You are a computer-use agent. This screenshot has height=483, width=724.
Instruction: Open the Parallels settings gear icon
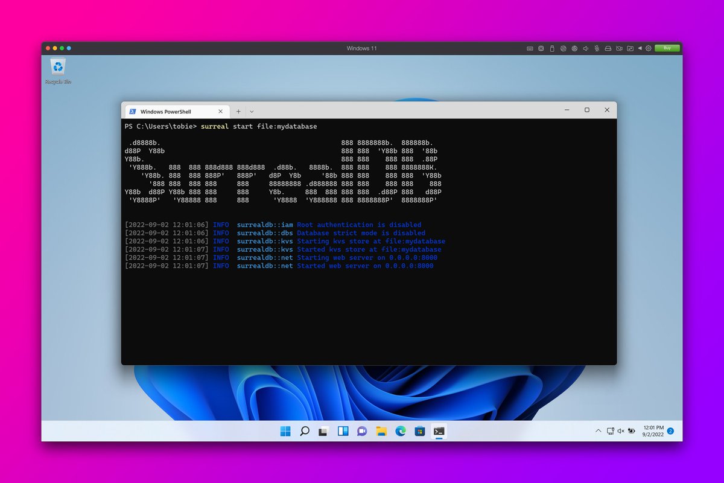point(648,48)
